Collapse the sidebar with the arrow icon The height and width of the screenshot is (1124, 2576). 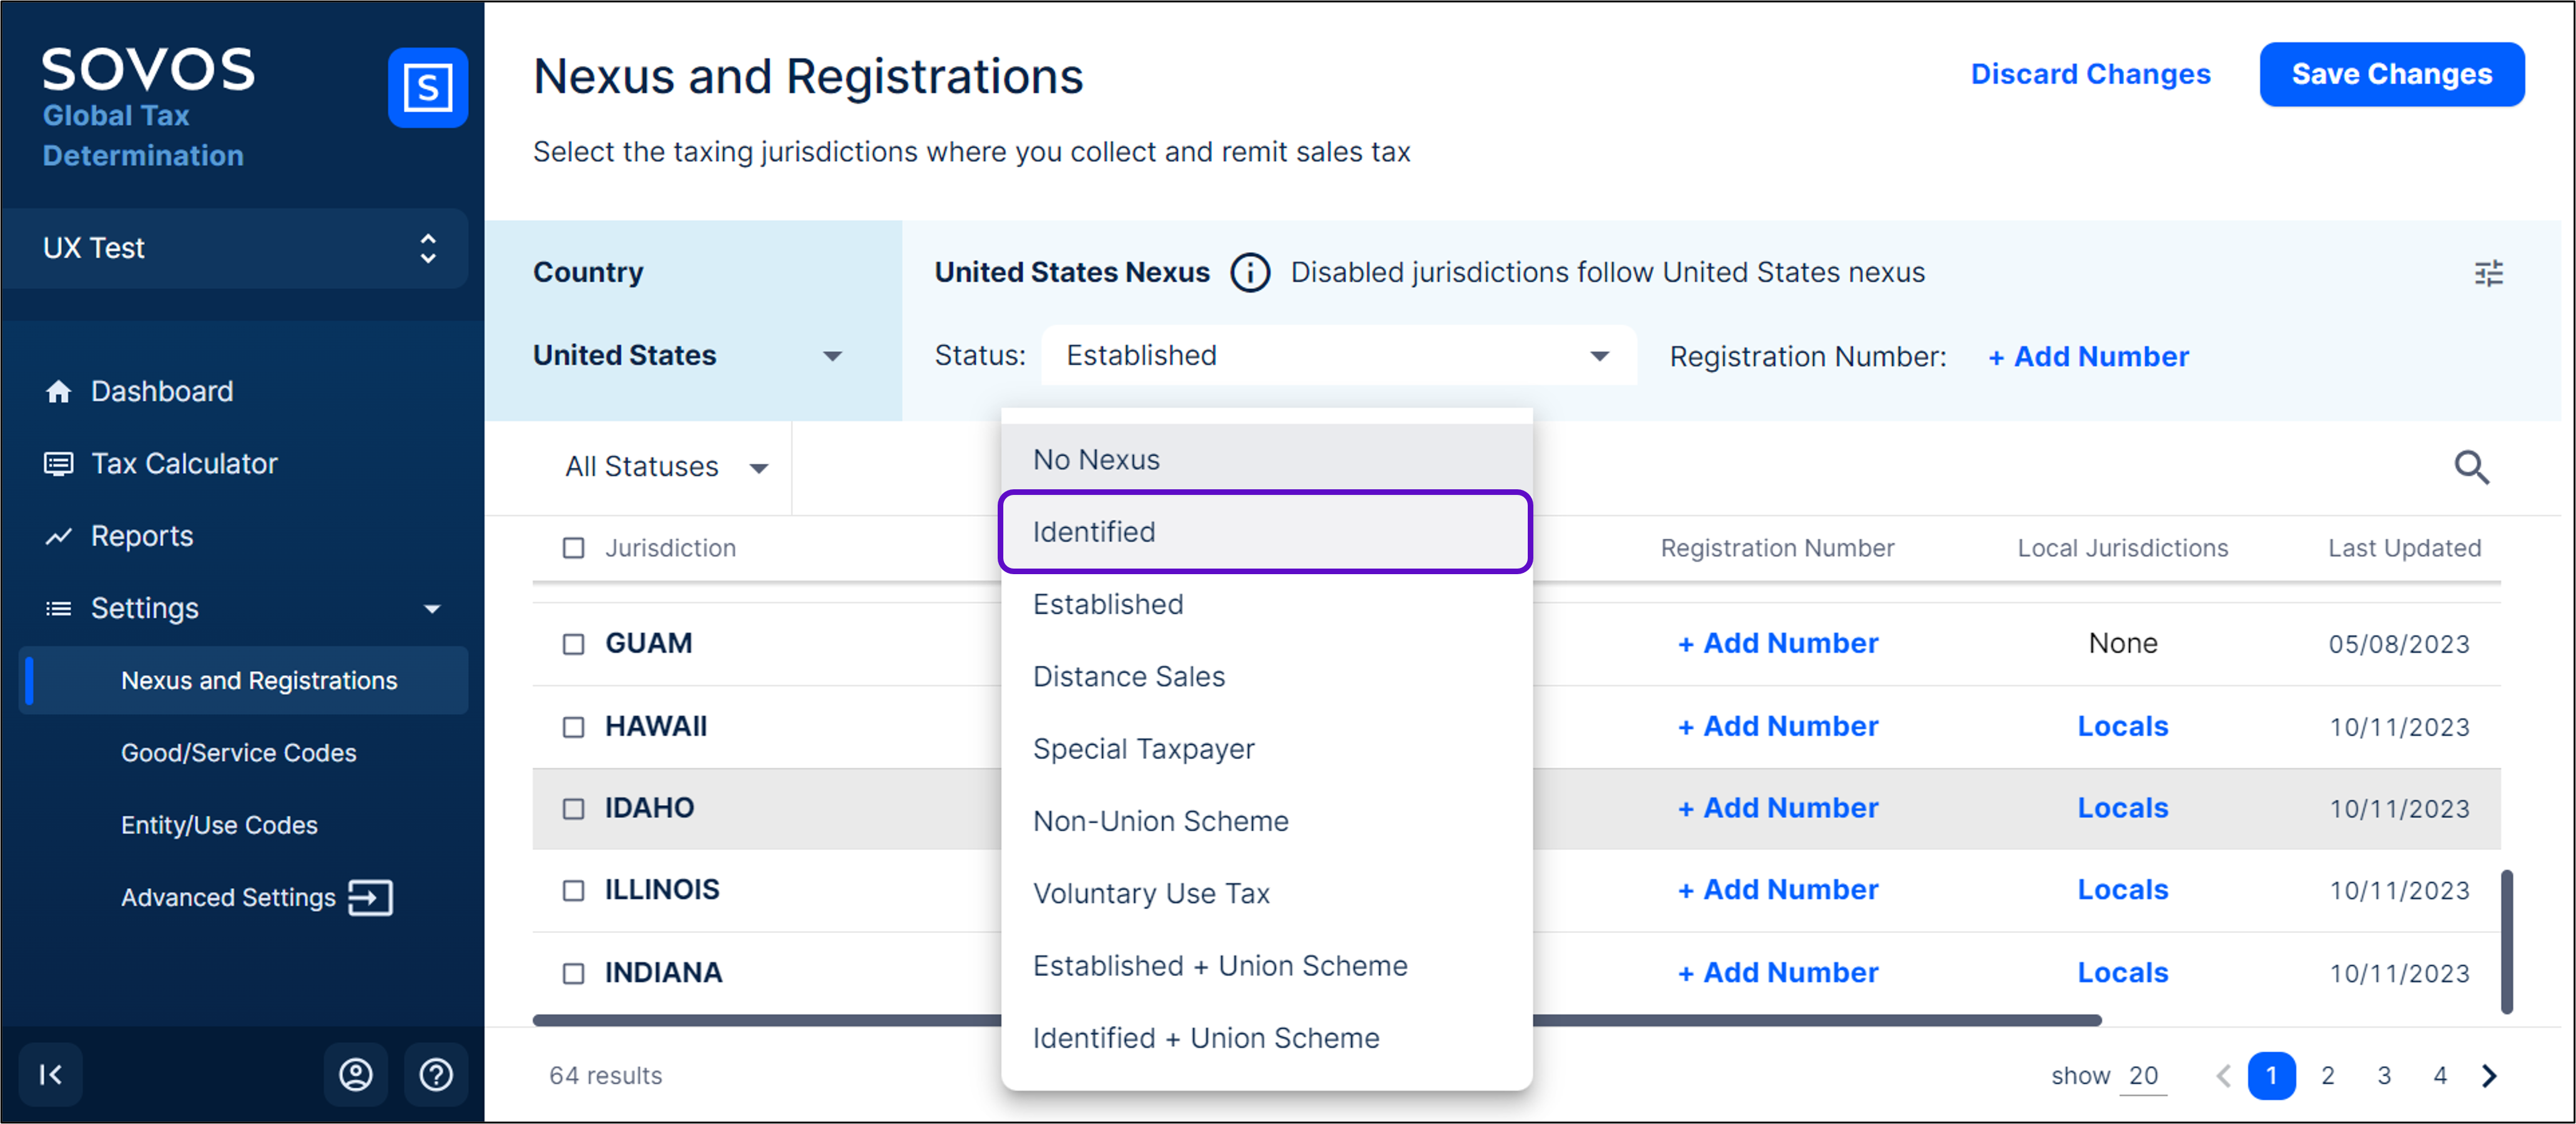point(50,1075)
